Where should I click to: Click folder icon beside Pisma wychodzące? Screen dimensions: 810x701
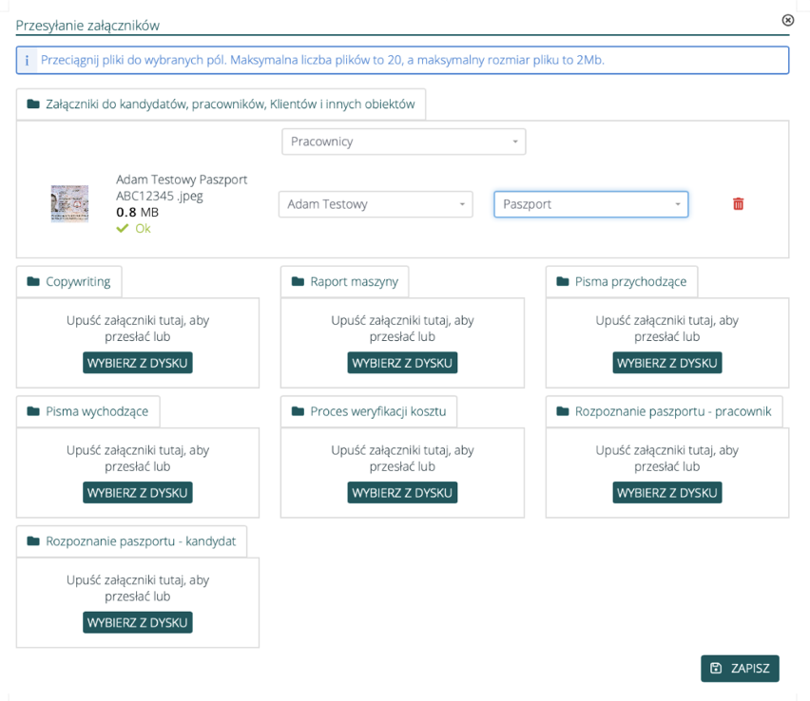(33, 412)
